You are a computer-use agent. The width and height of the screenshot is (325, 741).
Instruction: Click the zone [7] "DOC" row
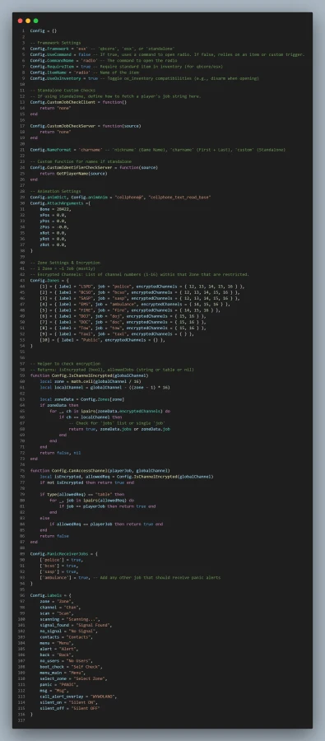click(123, 322)
